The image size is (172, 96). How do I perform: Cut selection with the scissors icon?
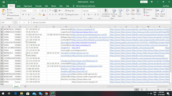[8, 10]
